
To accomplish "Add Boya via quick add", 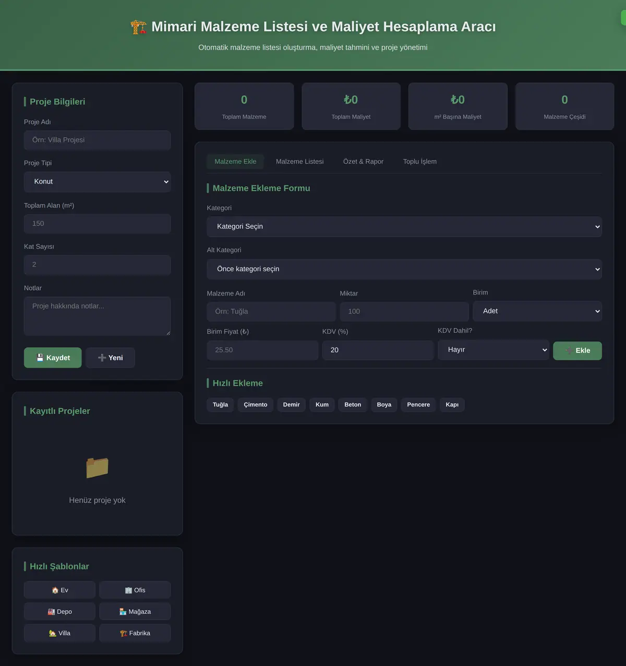I will (x=384, y=405).
